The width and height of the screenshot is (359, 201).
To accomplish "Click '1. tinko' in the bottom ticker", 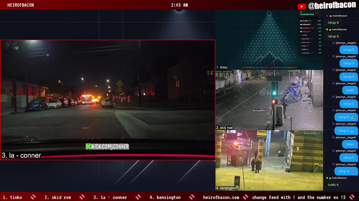I will pos(12,197).
